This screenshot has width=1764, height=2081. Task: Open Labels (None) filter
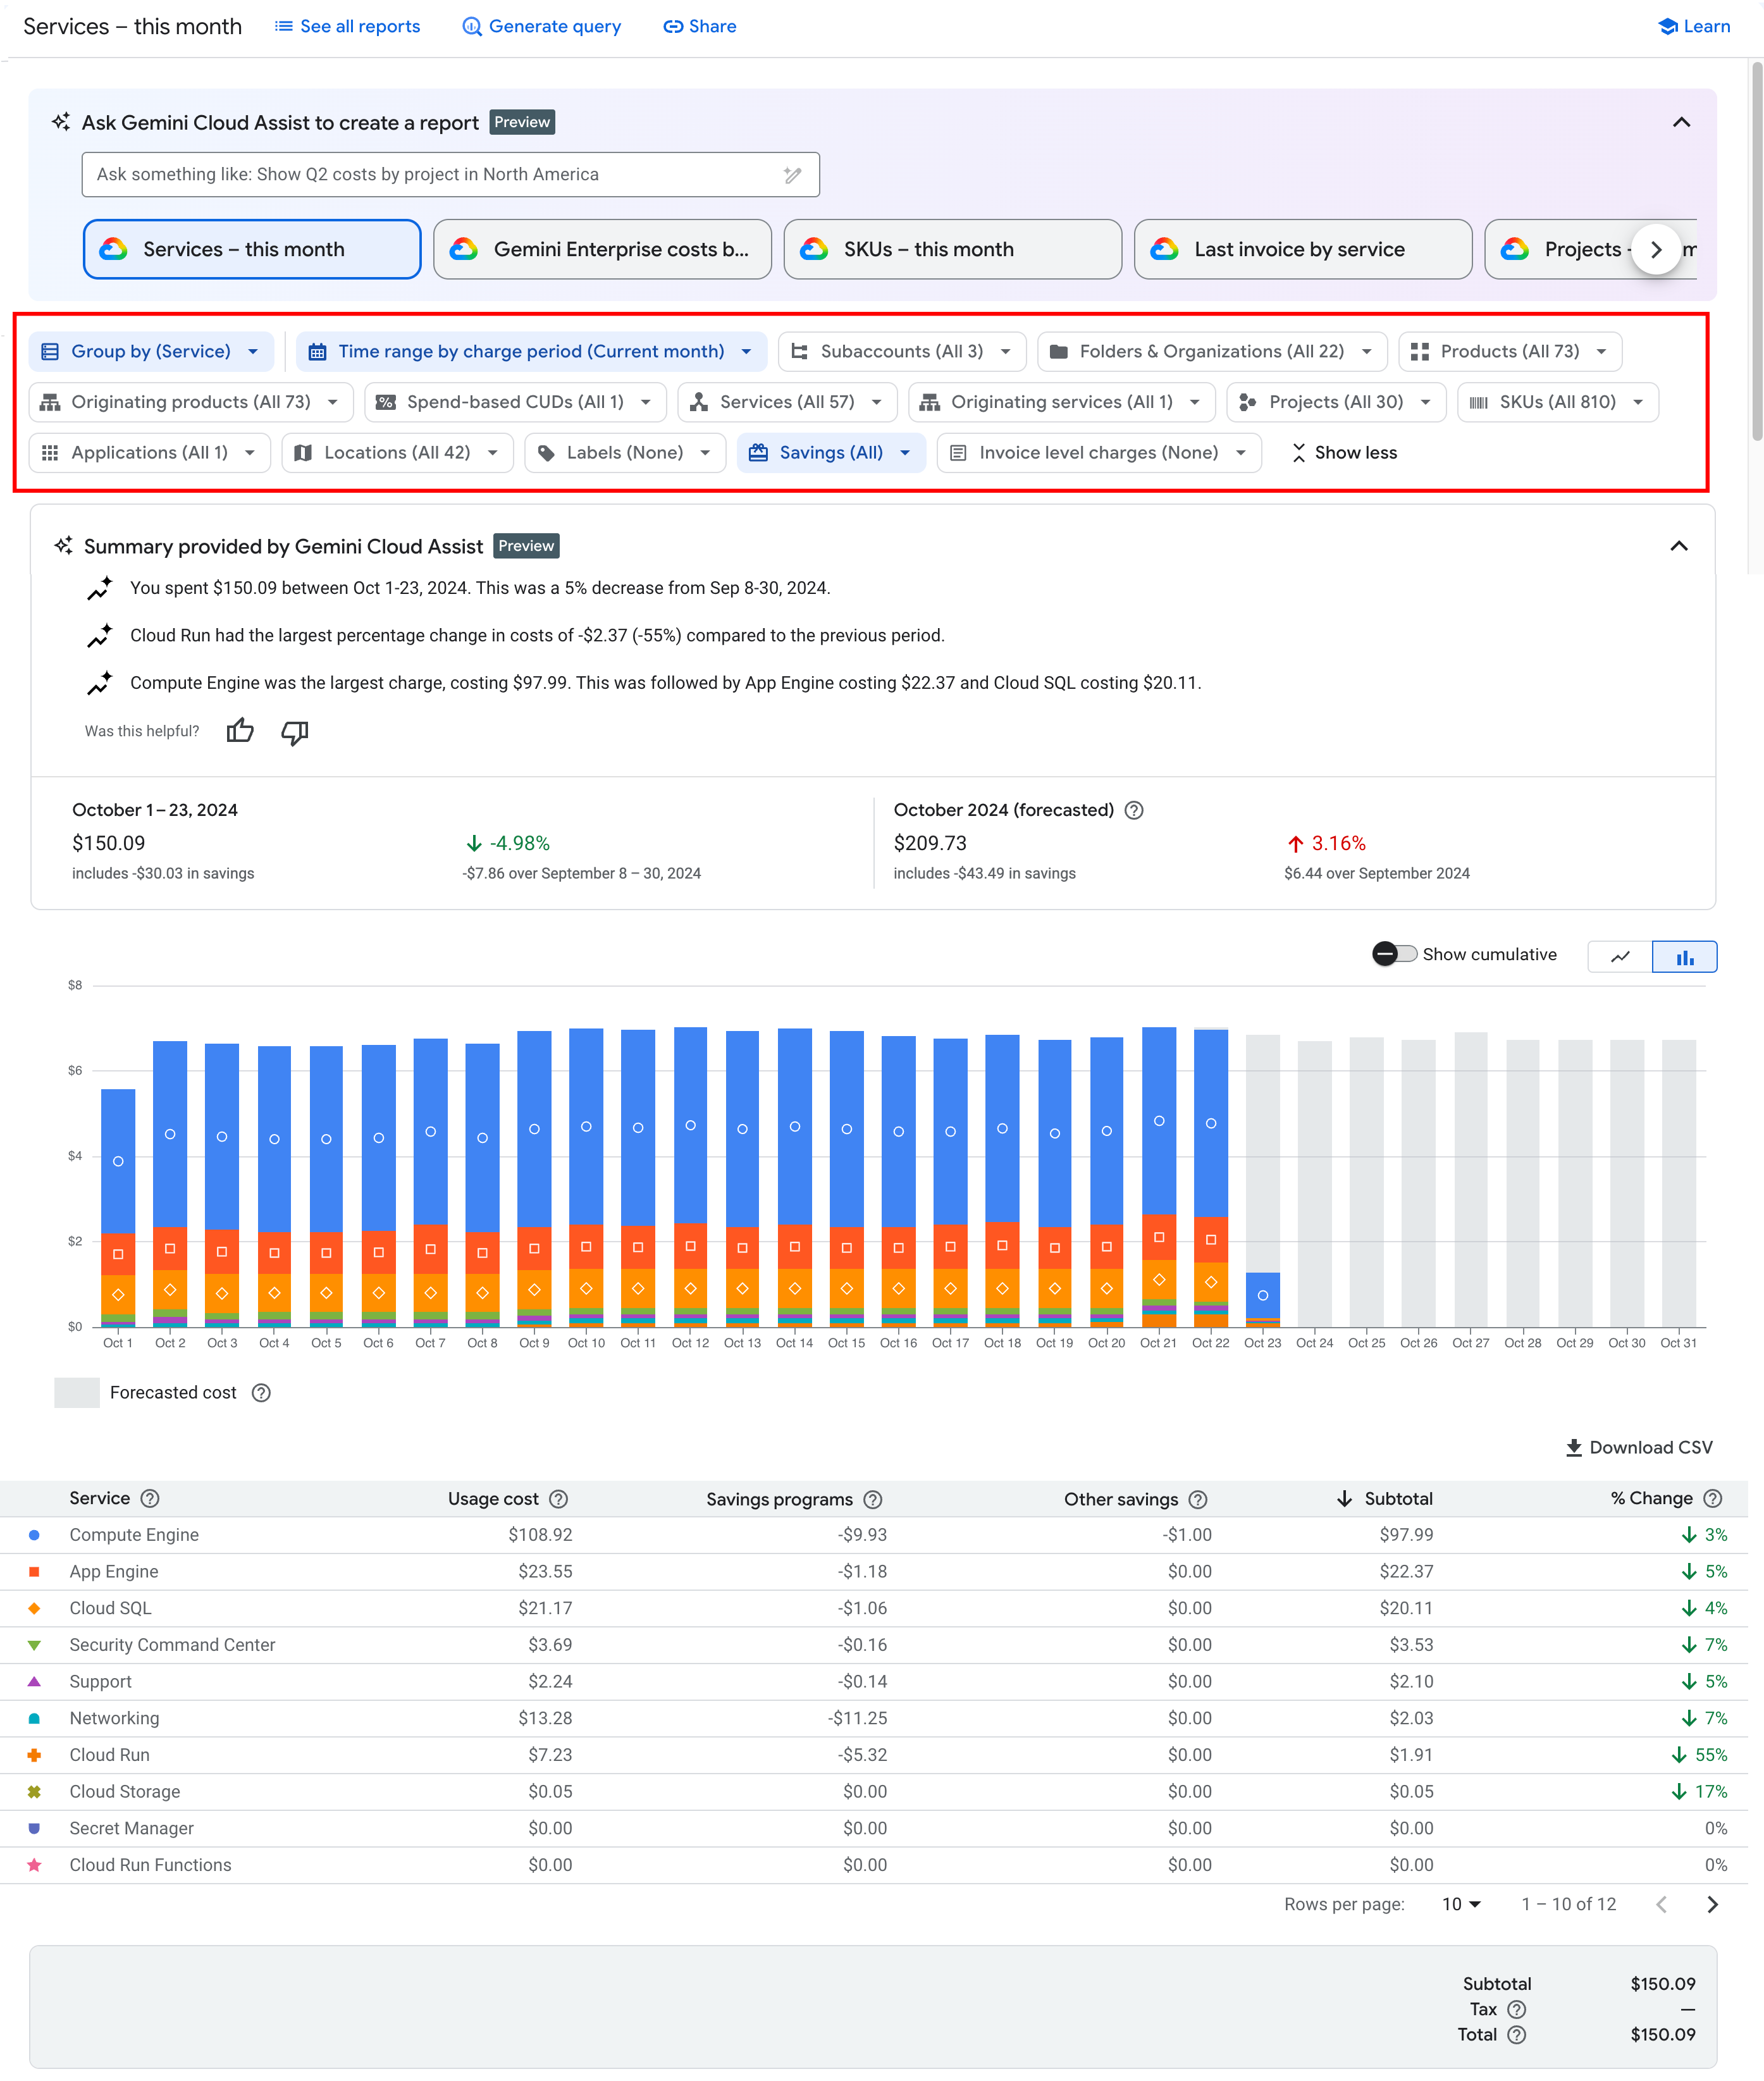coord(625,453)
